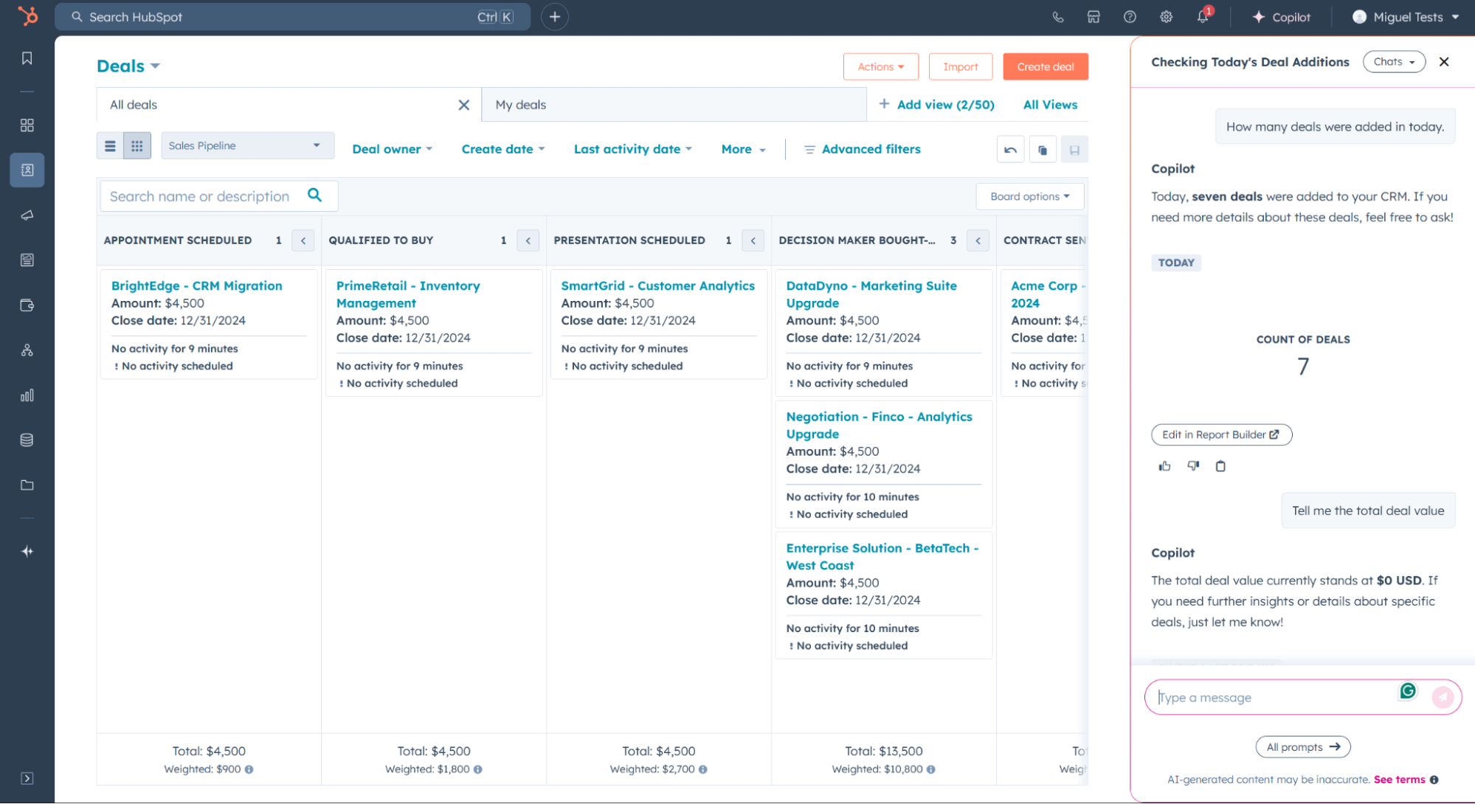The width and height of the screenshot is (1475, 804).
Task: Open the Board options dropdown
Action: pyautogui.click(x=1029, y=196)
